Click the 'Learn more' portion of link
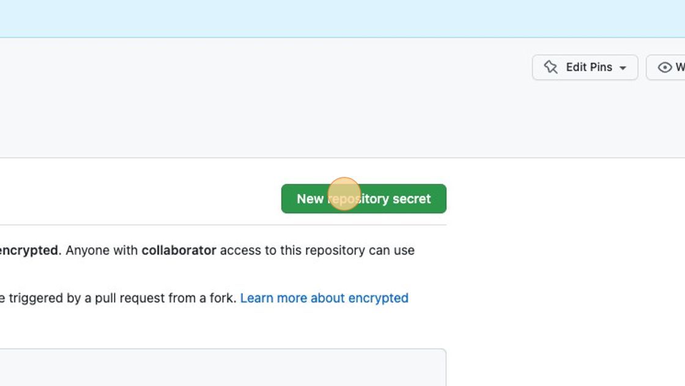Screen dimensions: 685x386 click(x=273, y=298)
